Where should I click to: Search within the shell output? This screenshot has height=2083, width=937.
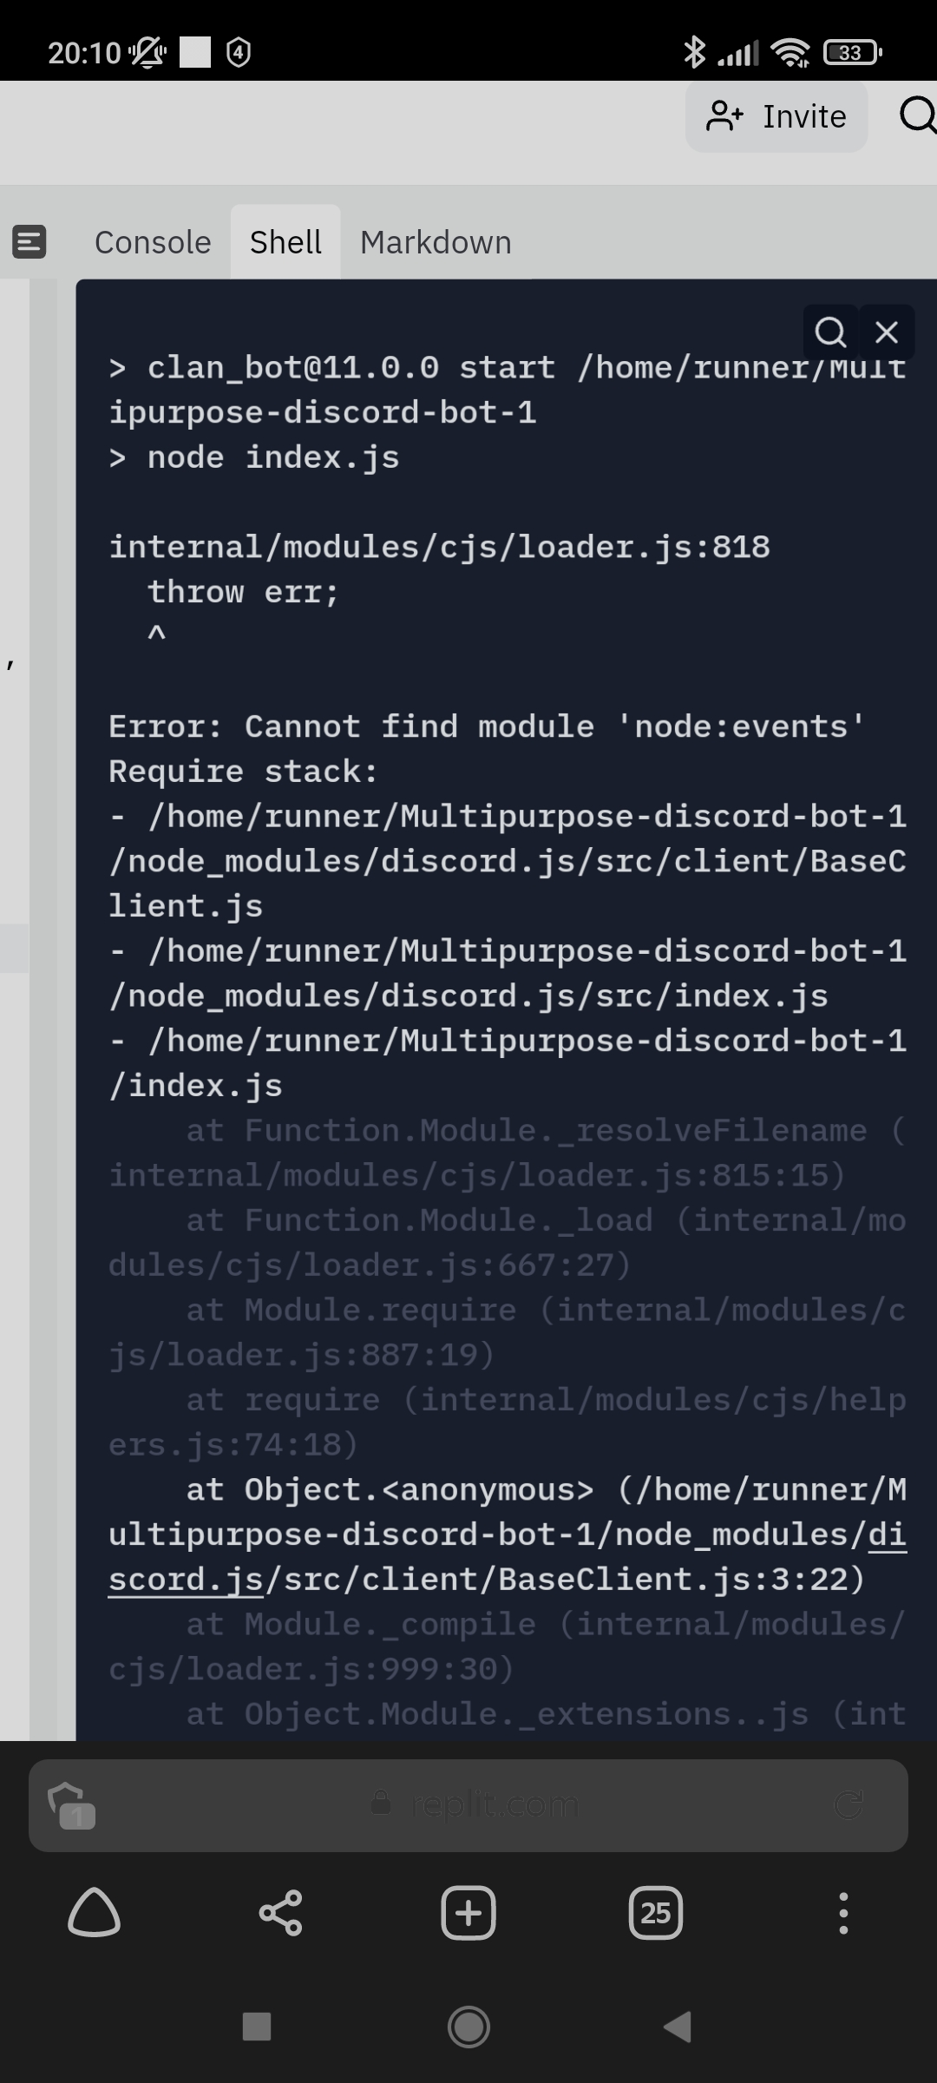click(x=830, y=332)
